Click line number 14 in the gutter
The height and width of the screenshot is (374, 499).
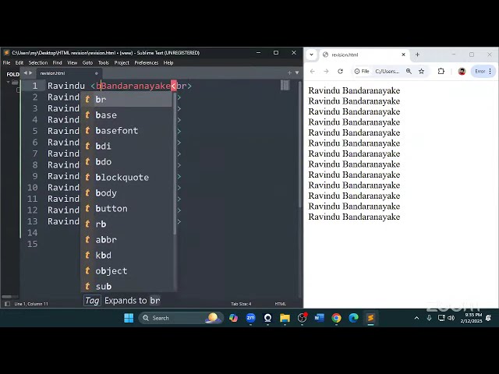[x=33, y=233]
